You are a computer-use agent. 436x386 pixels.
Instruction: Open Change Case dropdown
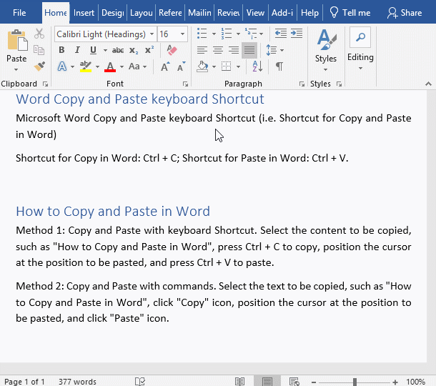(x=137, y=66)
